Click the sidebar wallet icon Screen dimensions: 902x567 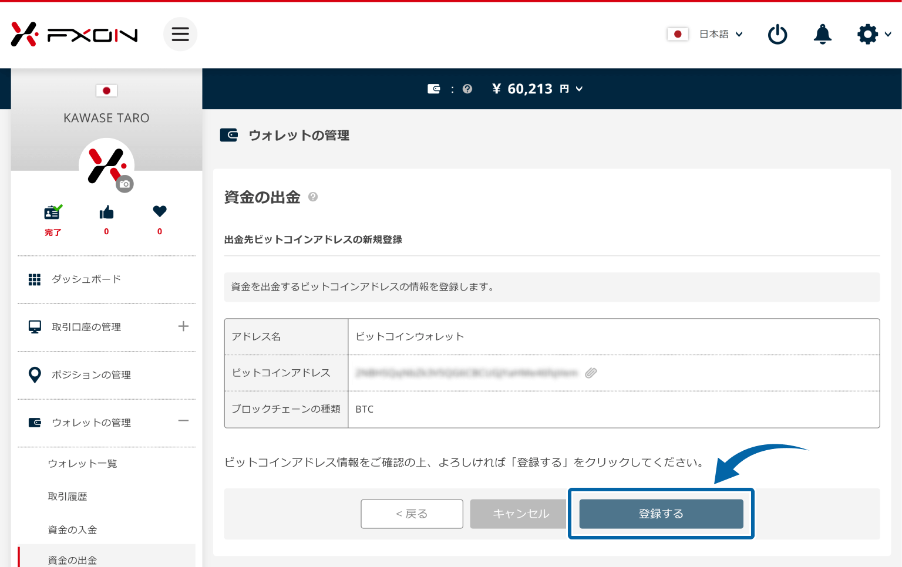[35, 423]
